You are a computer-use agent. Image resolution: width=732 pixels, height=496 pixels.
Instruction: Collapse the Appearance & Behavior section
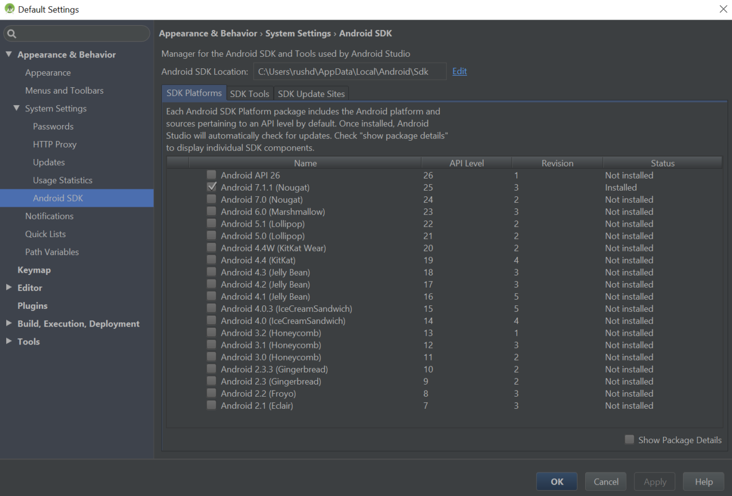pos(9,54)
